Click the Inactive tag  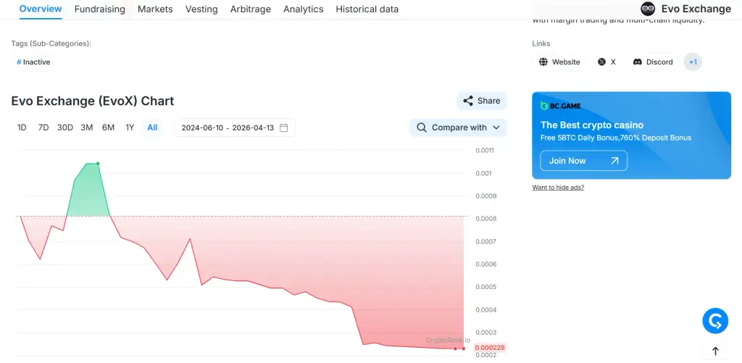click(x=33, y=62)
